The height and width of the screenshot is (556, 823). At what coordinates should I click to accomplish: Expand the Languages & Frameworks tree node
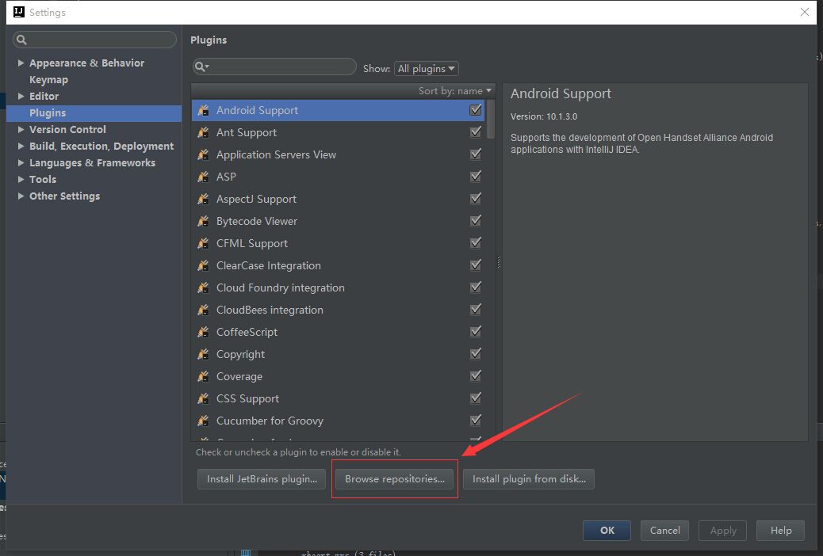(21, 162)
